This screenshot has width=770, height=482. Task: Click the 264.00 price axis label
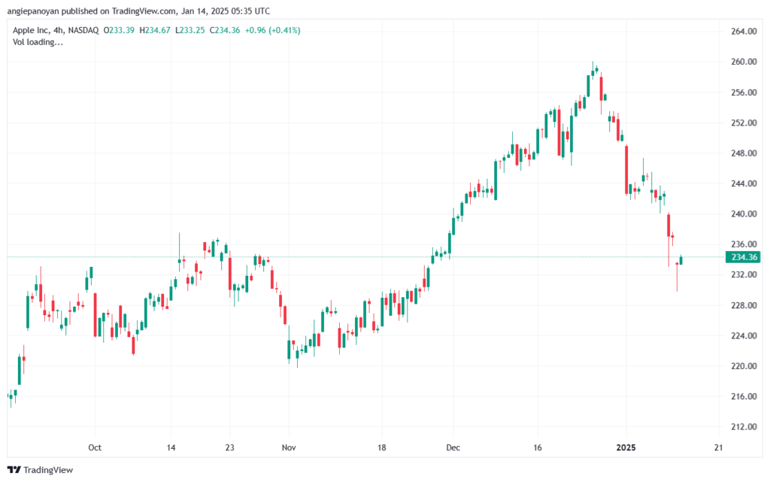[x=744, y=32]
